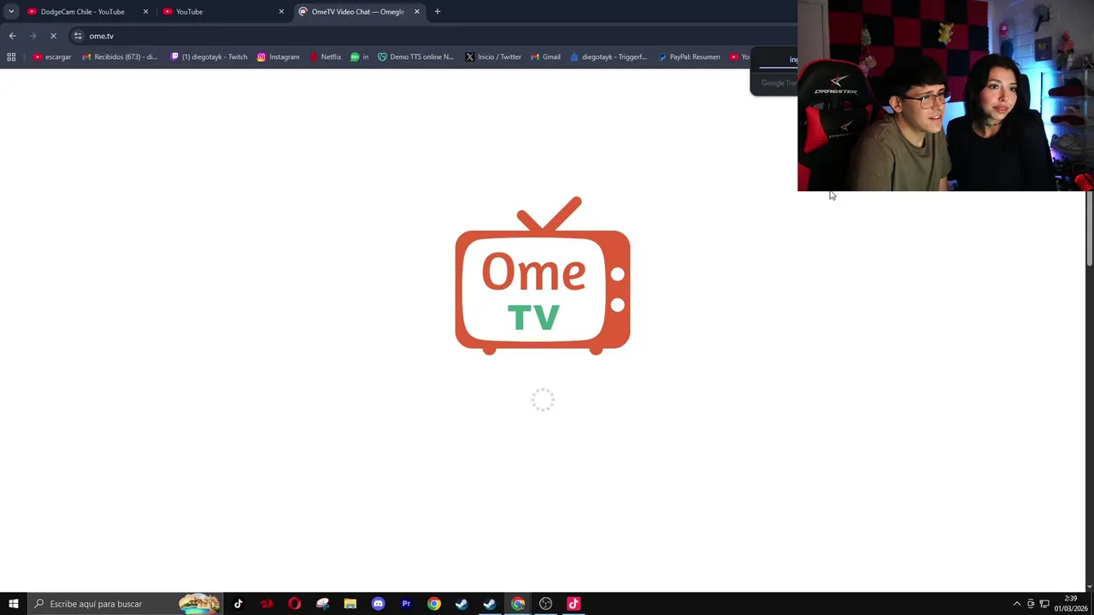This screenshot has width=1094, height=615.
Task: Open PayPal: Resumen bookmark
Action: pos(690,57)
